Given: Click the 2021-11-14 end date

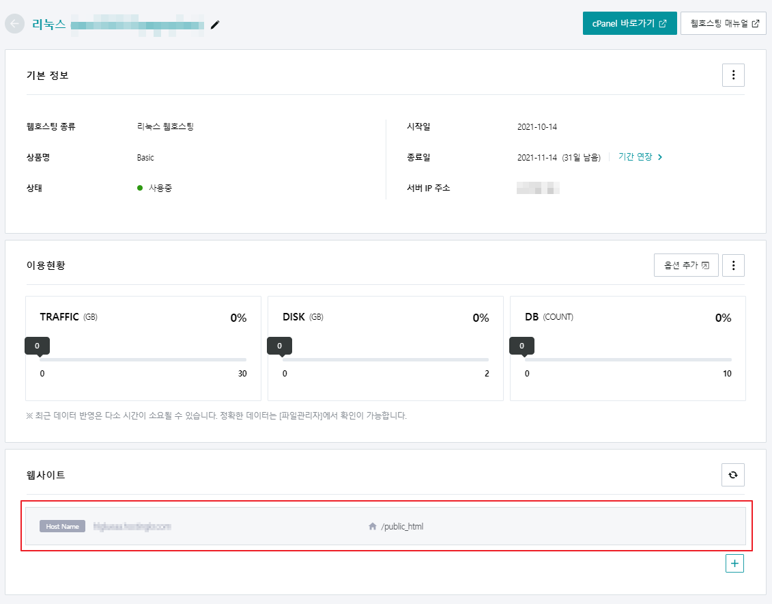Looking at the screenshot, I should [x=537, y=158].
